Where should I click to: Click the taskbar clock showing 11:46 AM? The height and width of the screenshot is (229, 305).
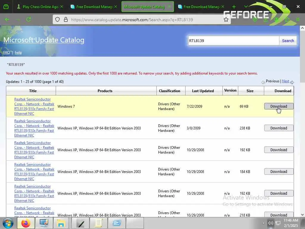pyautogui.click(x=291, y=223)
